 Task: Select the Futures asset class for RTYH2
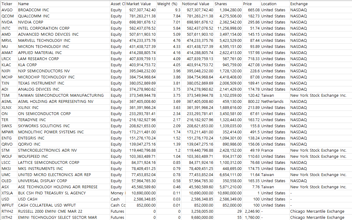point(118,211)
